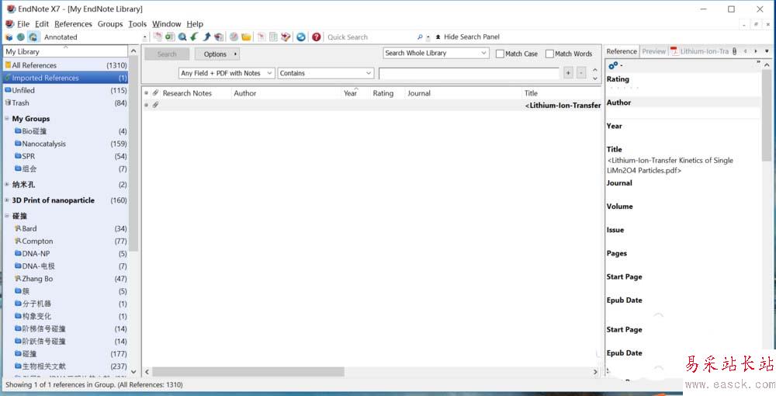Open the Edit menu
The height and width of the screenshot is (396, 776).
coord(42,24)
